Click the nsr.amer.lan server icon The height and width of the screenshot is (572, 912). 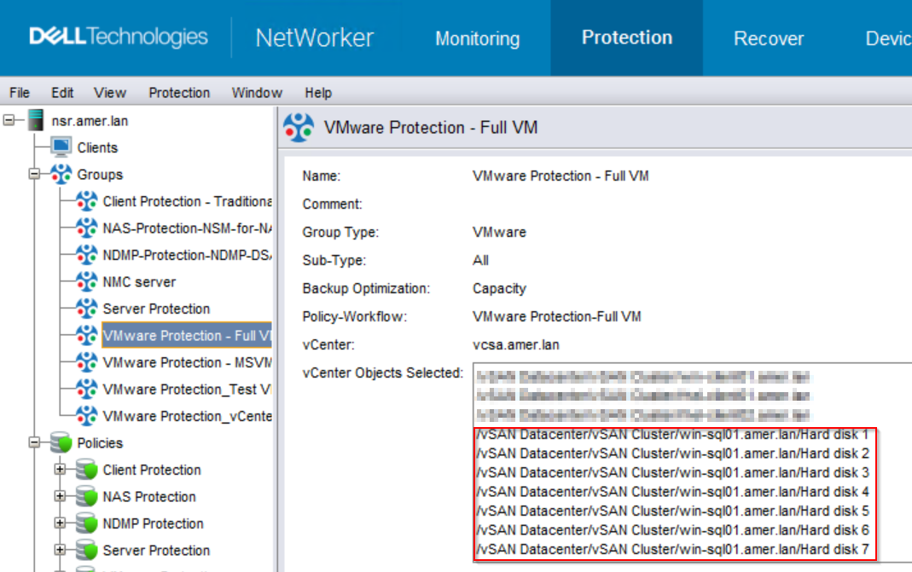pyautogui.click(x=36, y=120)
